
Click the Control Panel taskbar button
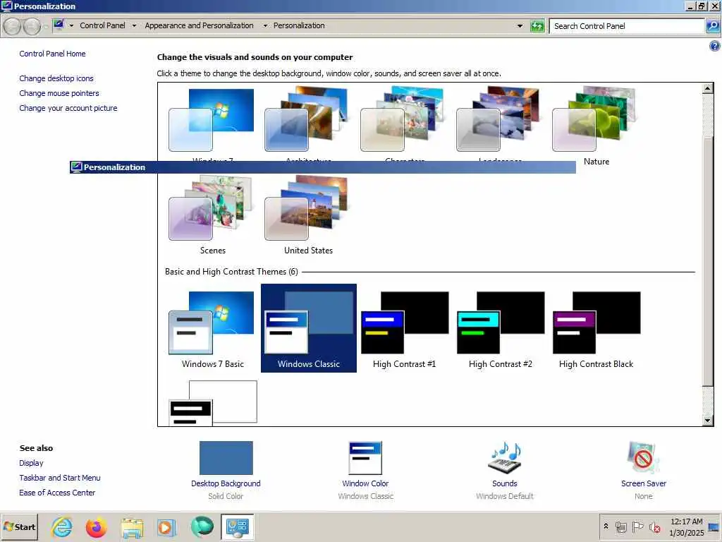(237, 527)
